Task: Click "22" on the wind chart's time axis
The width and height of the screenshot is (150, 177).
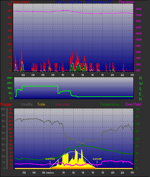Action: (122, 75)
